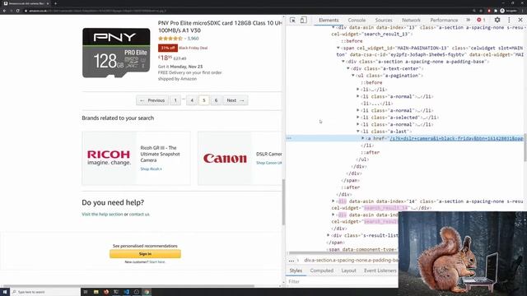Visit the help section link

[102, 214]
